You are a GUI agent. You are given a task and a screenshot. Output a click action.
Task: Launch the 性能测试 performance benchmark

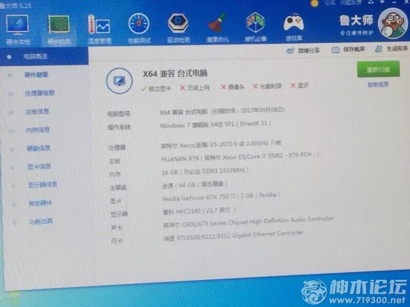139,28
